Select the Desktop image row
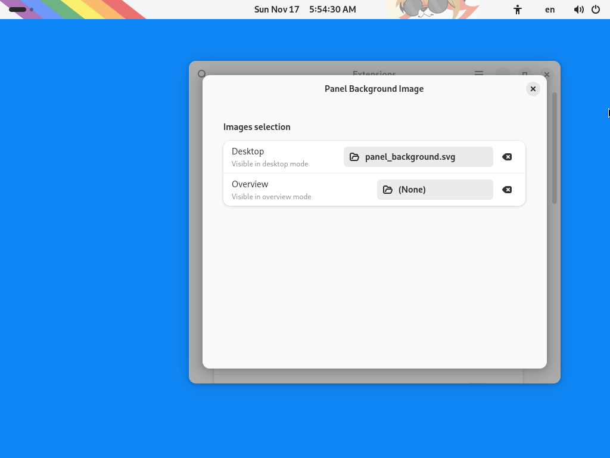 pos(280,156)
